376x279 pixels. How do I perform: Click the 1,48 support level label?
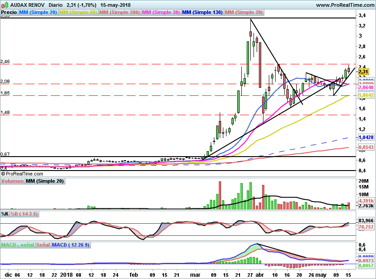tap(5, 112)
